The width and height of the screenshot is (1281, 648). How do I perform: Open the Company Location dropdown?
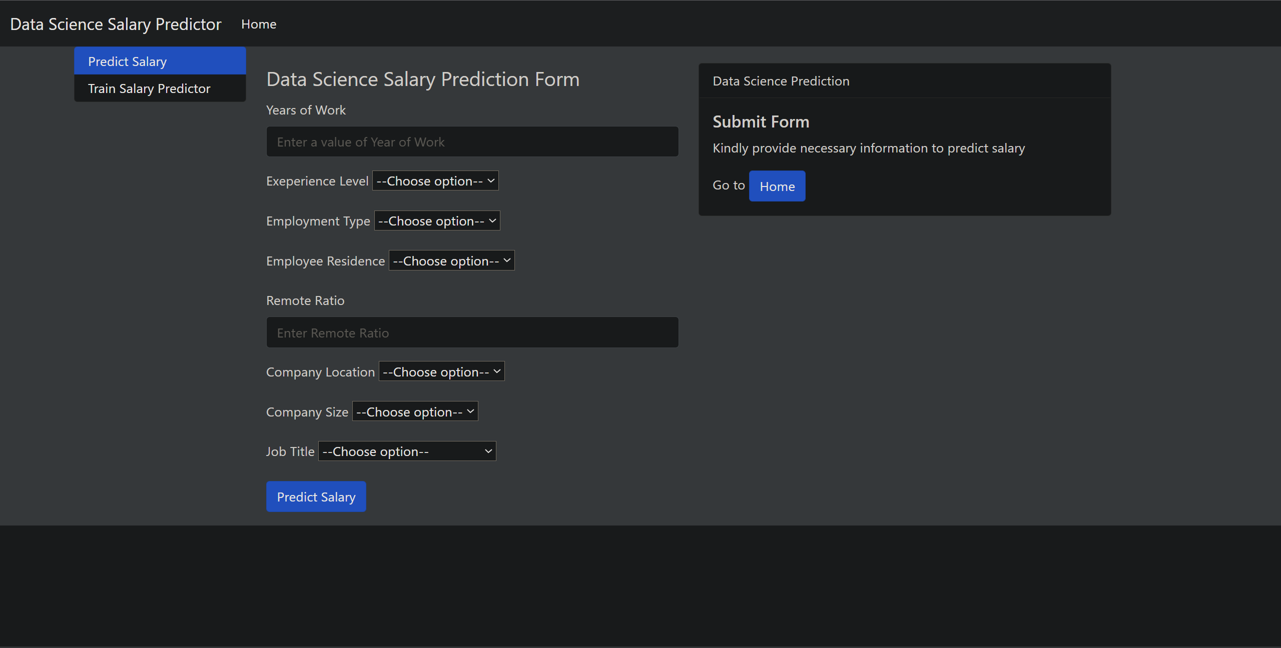tap(441, 371)
